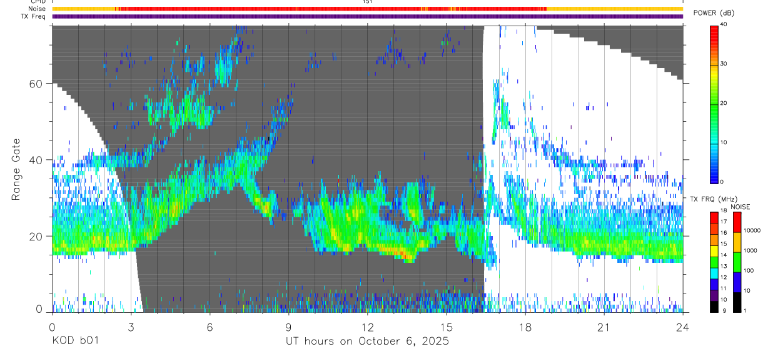The height and width of the screenshot is (354, 768).
Task: Click the 14 label on TX FRQ legend
Action: coord(724,255)
